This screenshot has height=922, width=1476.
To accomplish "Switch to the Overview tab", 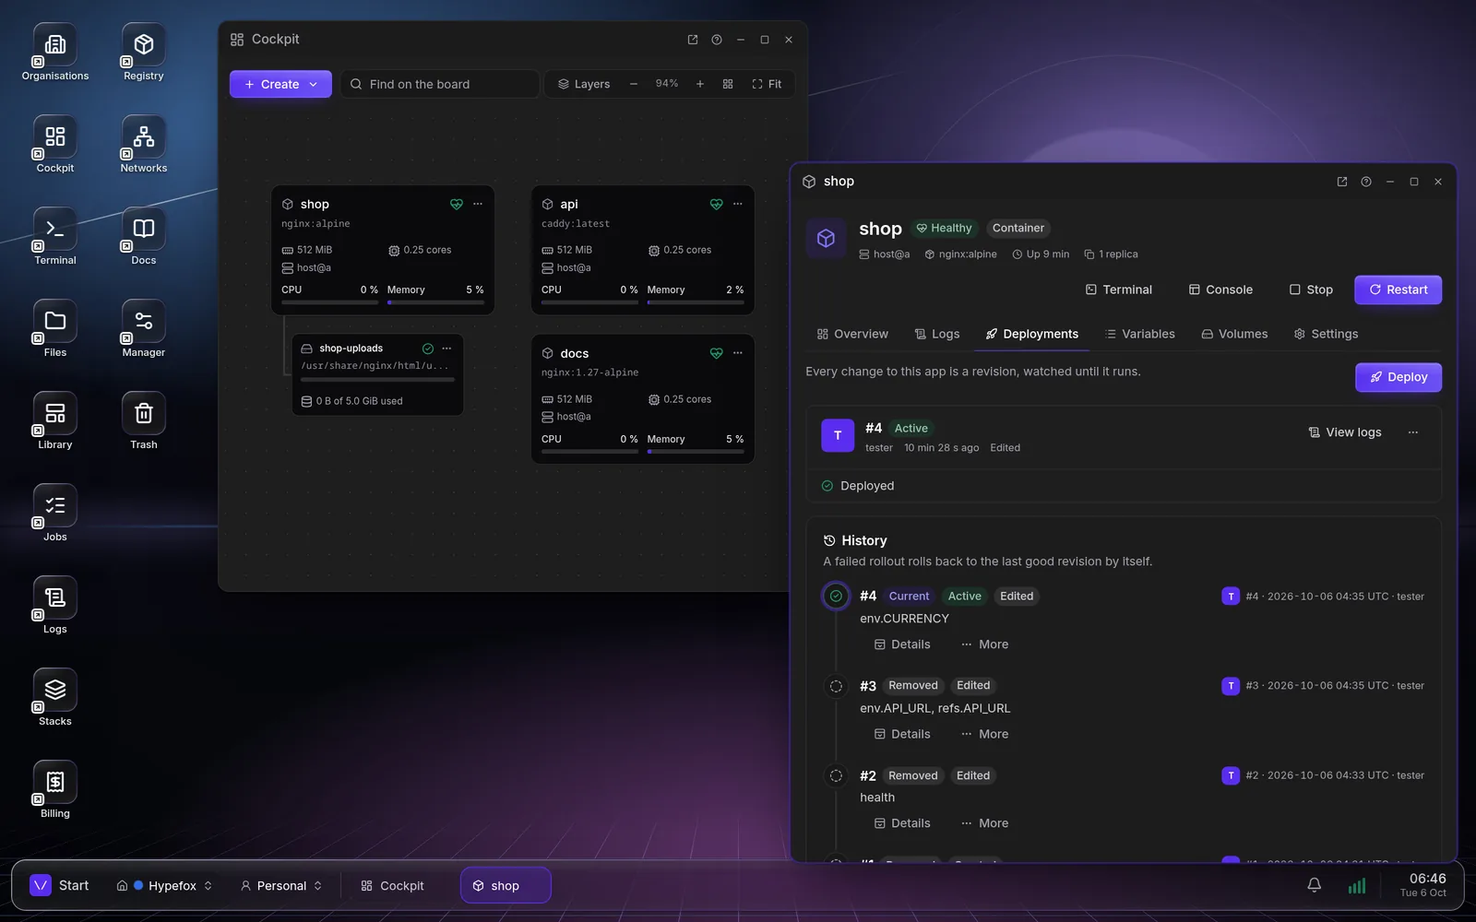I will (852, 334).
